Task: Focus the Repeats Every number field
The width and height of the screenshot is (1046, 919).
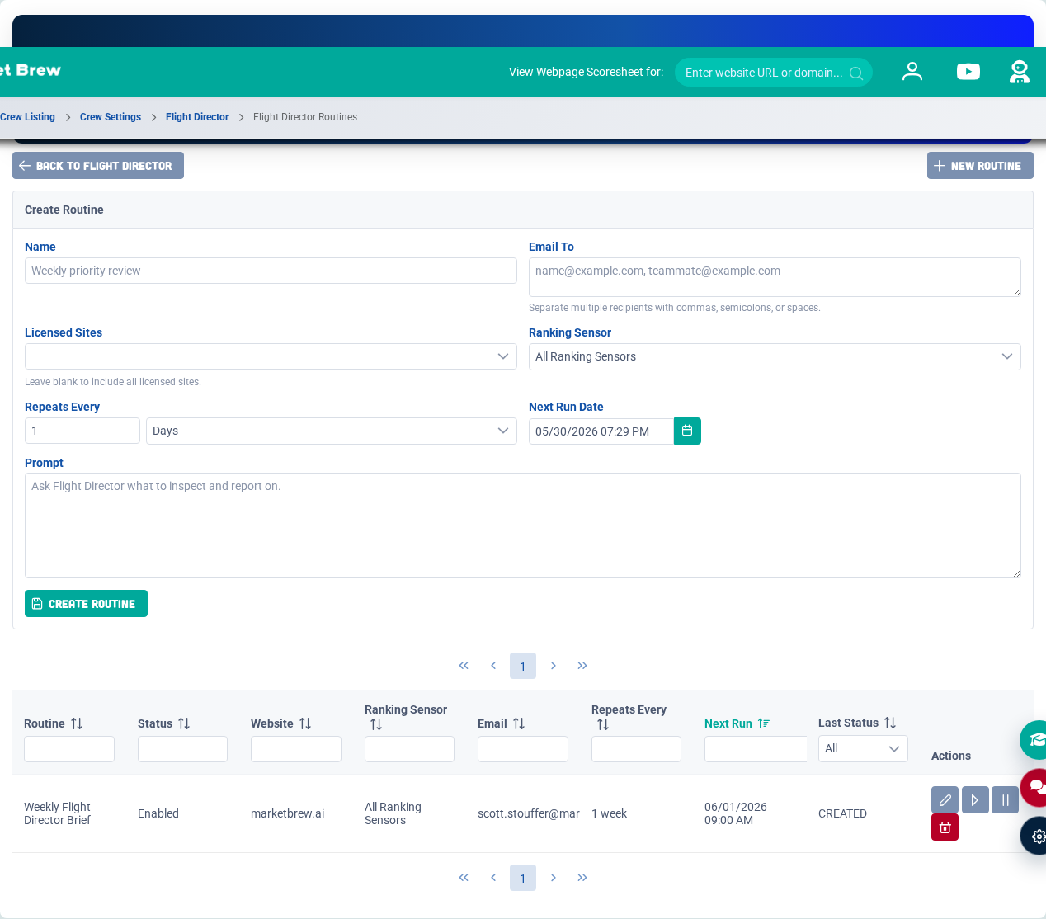Action: tap(82, 431)
